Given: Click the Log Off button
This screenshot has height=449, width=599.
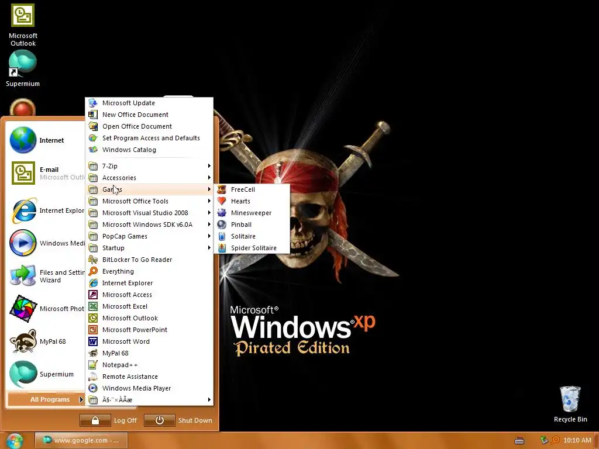Looking at the screenshot, I should click(108, 420).
